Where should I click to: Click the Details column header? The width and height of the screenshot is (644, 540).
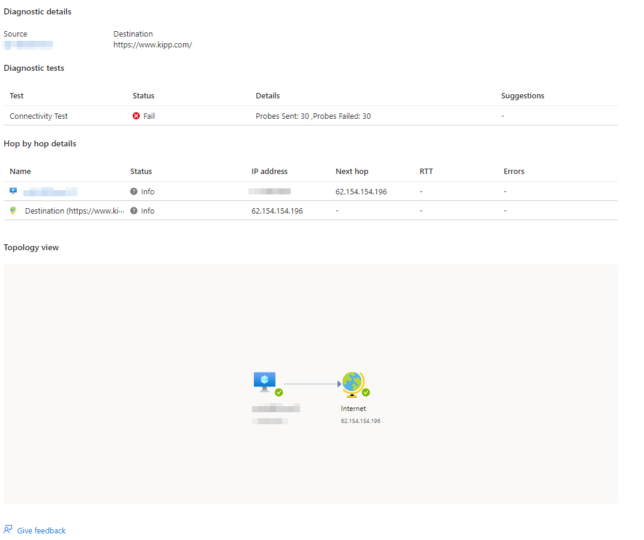pyautogui.click(x=268, y=95)
